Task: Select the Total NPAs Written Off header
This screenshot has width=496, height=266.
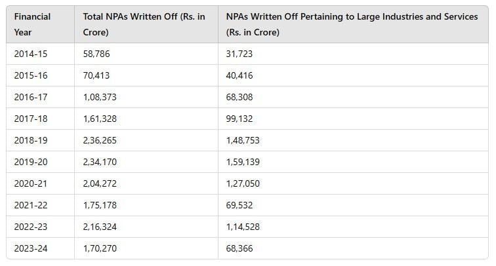Action: coord(144,24)
